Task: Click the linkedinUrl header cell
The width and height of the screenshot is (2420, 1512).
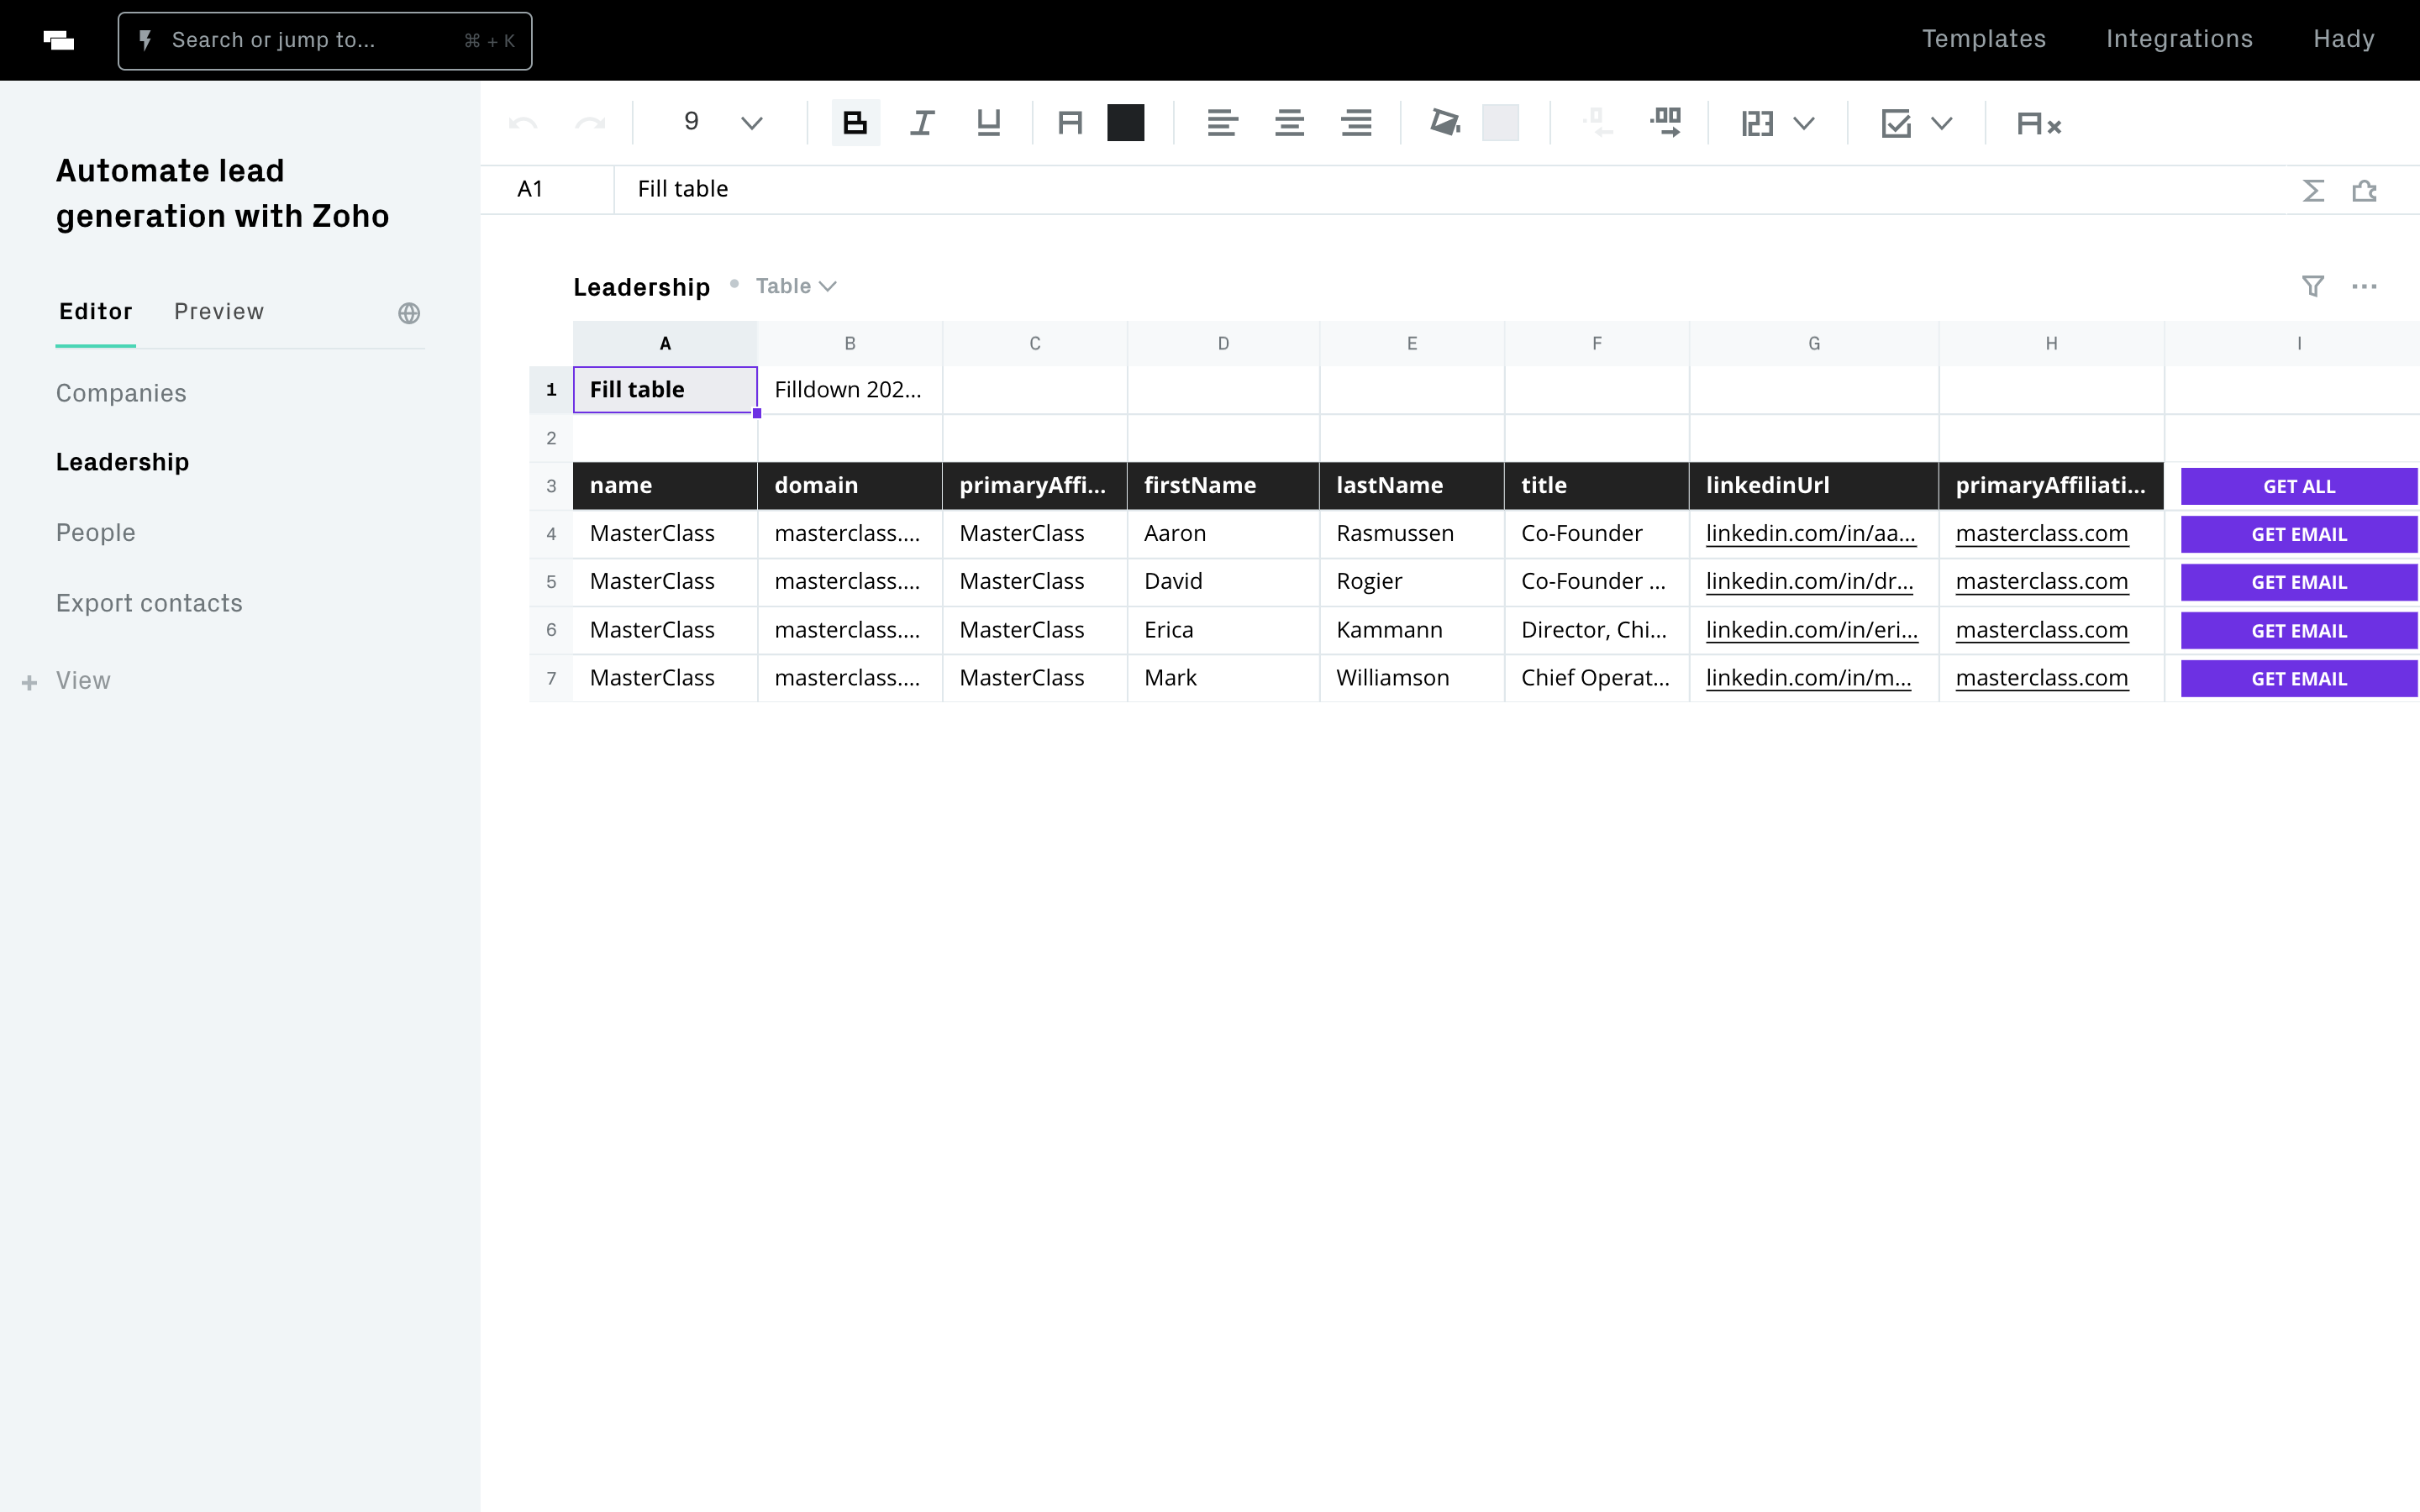Action: pos(1814,485)
